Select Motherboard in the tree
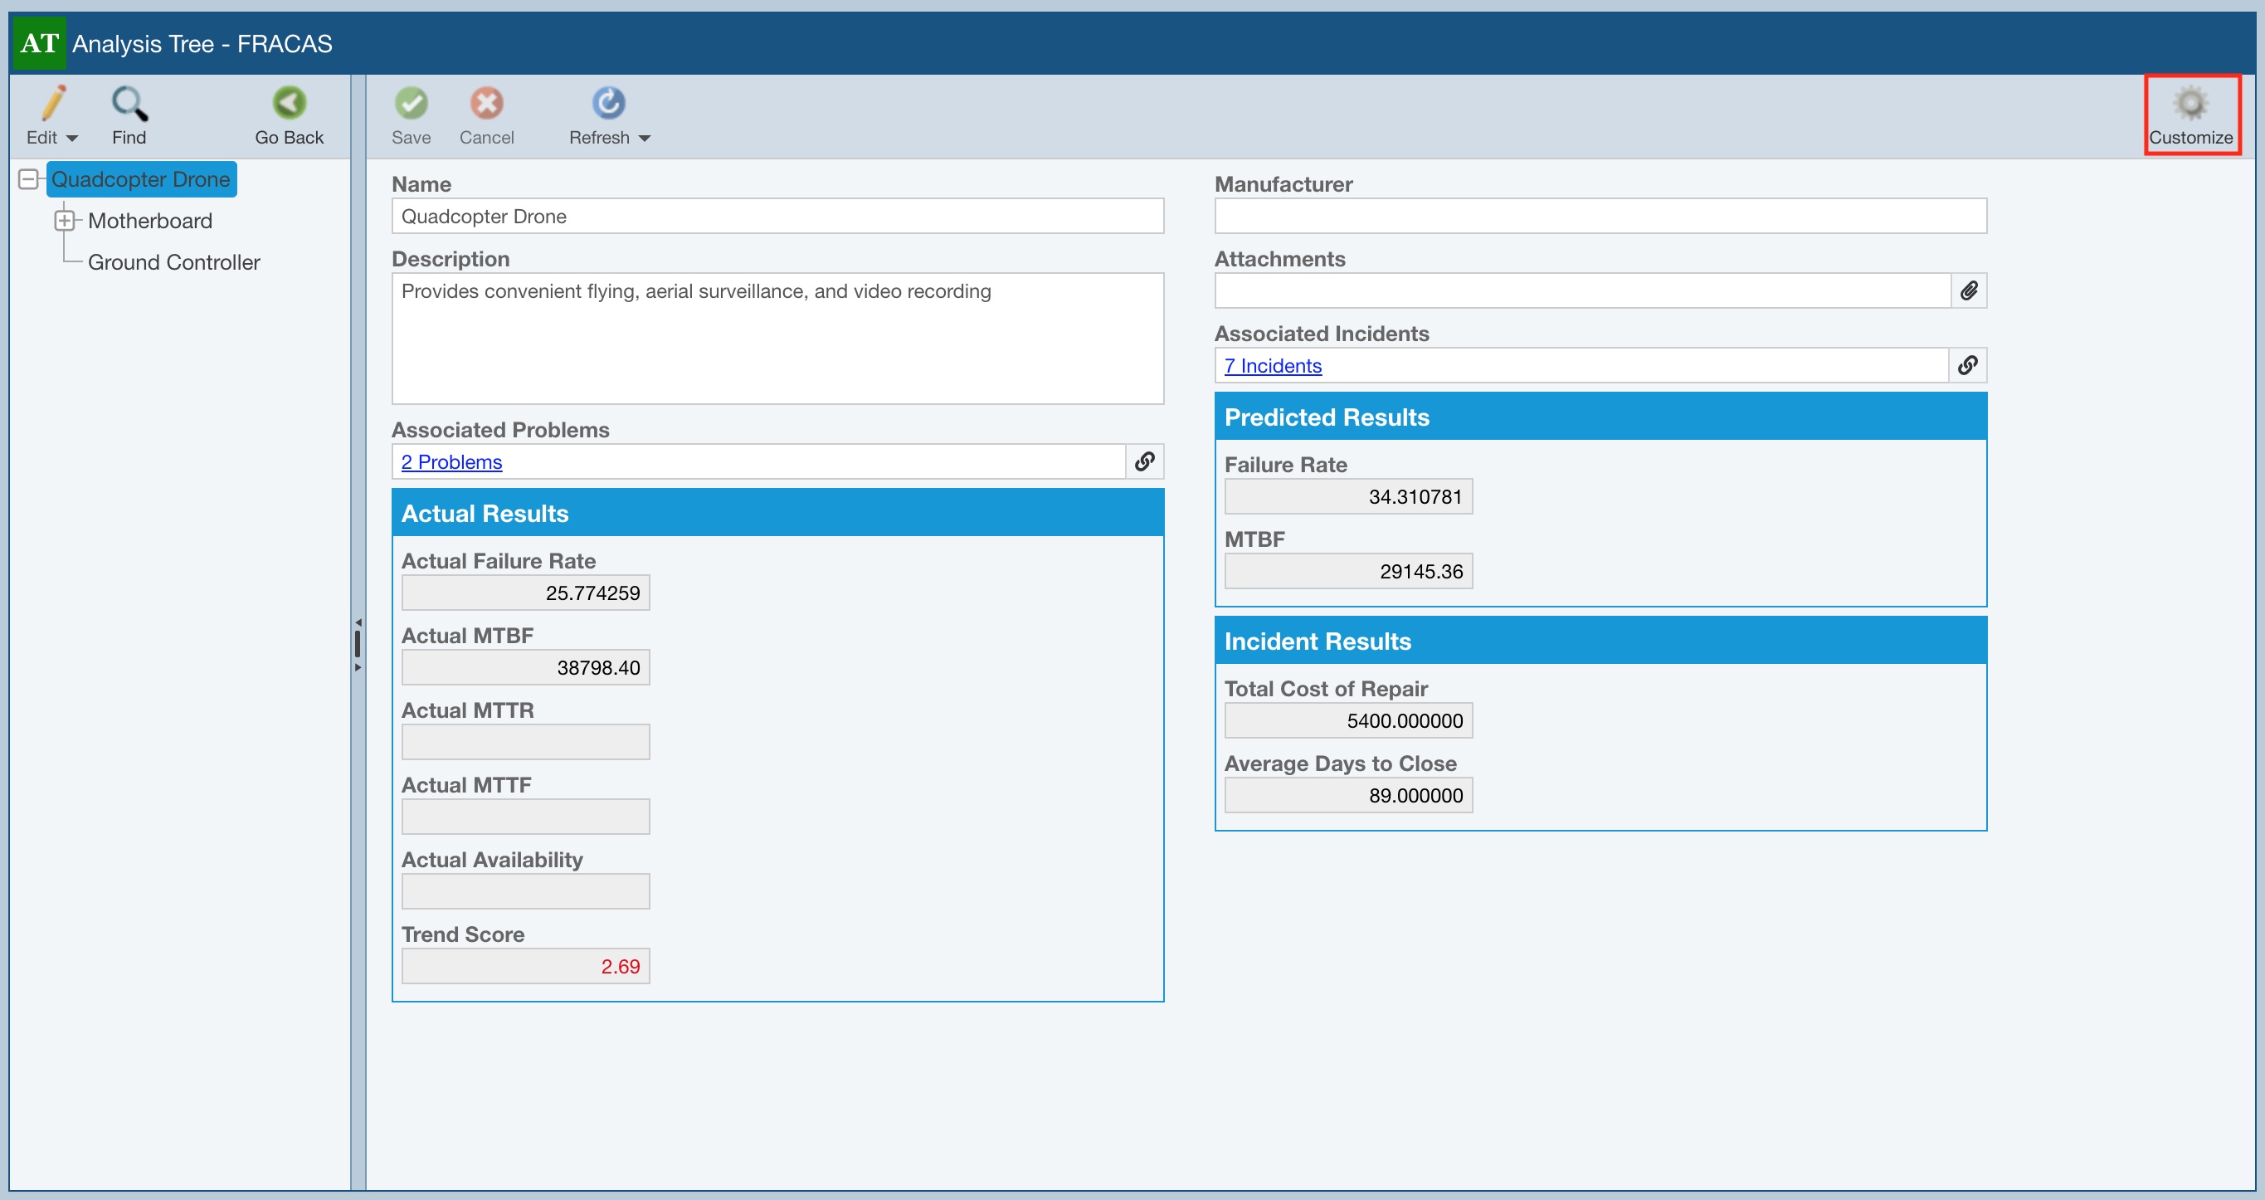The height and width of the screenshot is (1200, 2265). 149,221
